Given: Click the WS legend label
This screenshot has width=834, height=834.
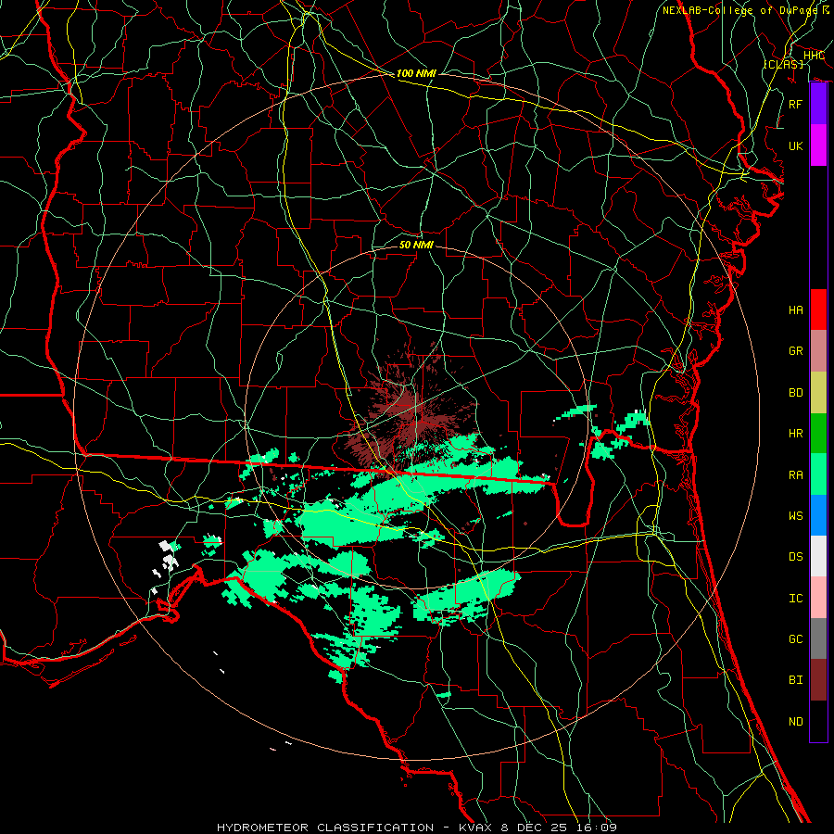Looking at the screenshot, I should coord(796,515).
